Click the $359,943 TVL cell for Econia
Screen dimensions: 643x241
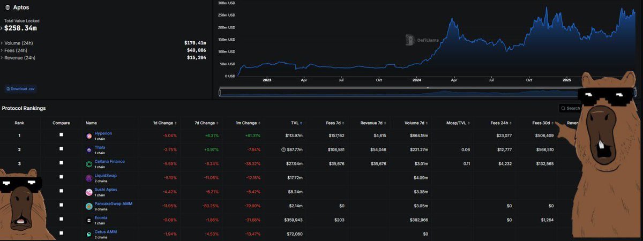click(x=294, y=220)
